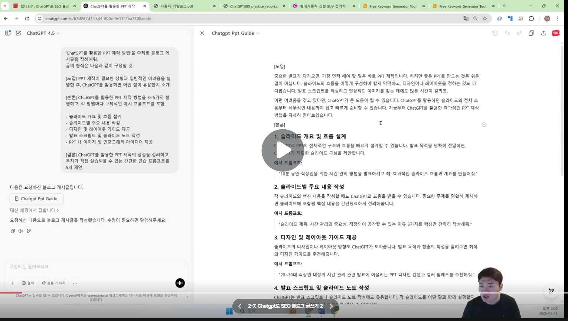
Task: Open the tab search chevron at top left
Action: click(x=5, y=6)
